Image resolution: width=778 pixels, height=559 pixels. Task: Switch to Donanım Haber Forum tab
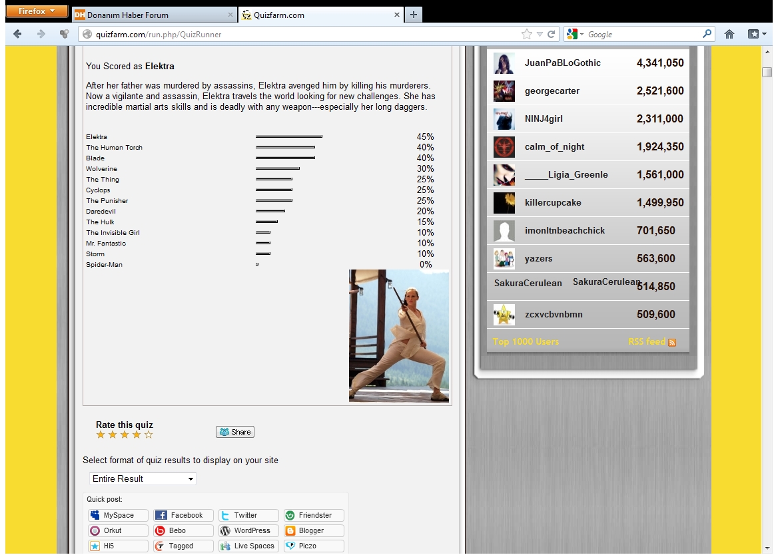coord(155,15)
